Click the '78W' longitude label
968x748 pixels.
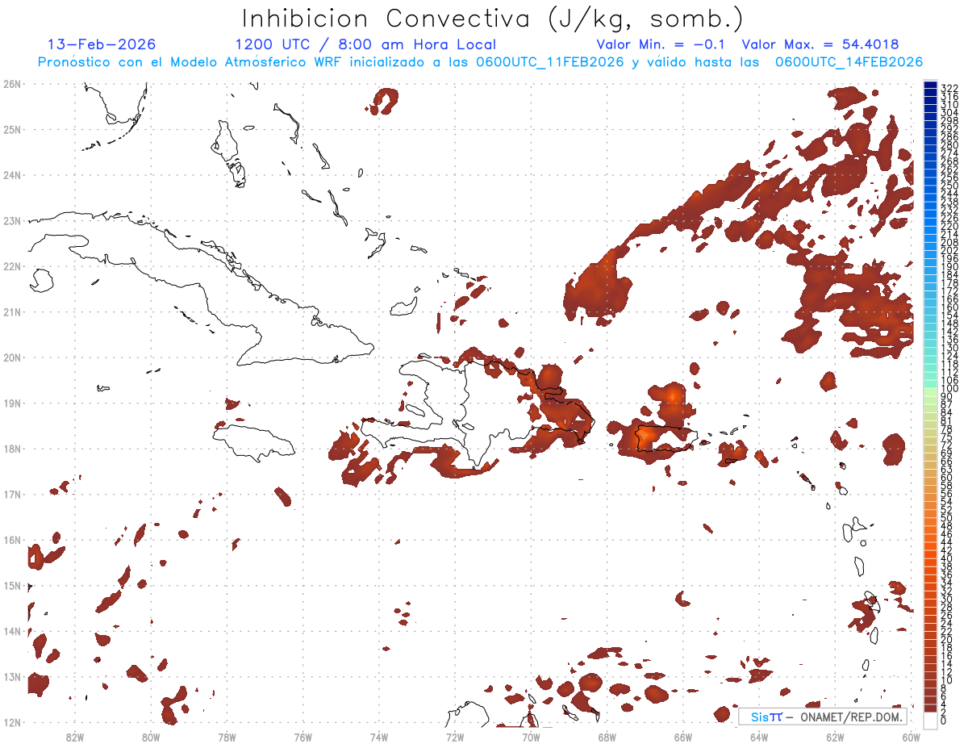pos(227,737)
